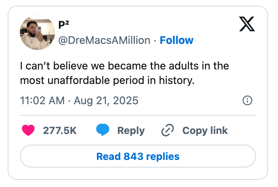
Task: Click the P² display name
Action: (x=63, y=24)
